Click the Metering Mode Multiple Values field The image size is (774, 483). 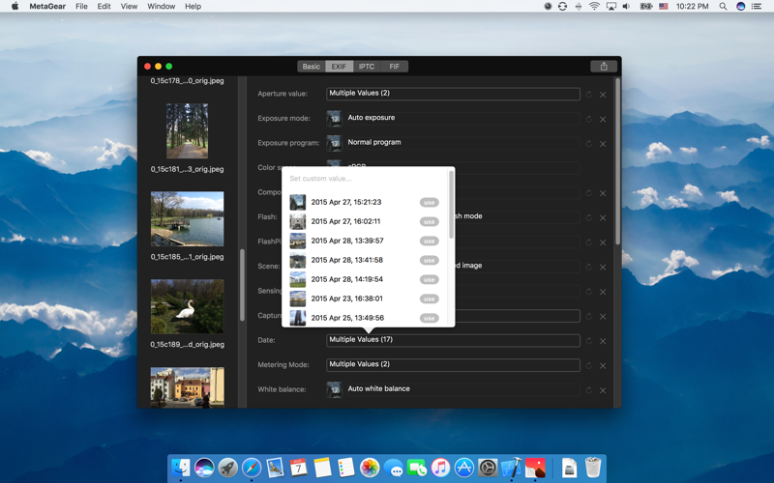pyautogui.click(x=453, y=365)
